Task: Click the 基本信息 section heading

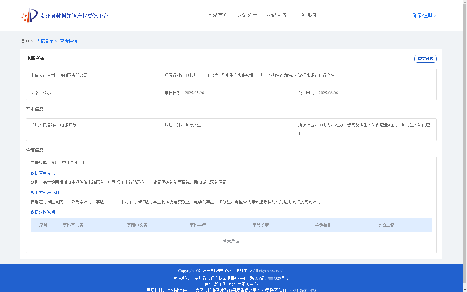Action: click(x=35, y=109)
